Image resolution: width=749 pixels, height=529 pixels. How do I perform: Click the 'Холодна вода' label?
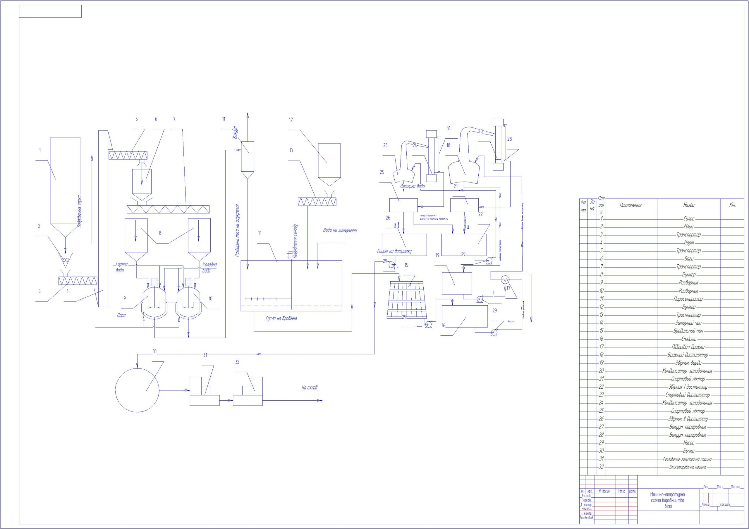point(209,268)
